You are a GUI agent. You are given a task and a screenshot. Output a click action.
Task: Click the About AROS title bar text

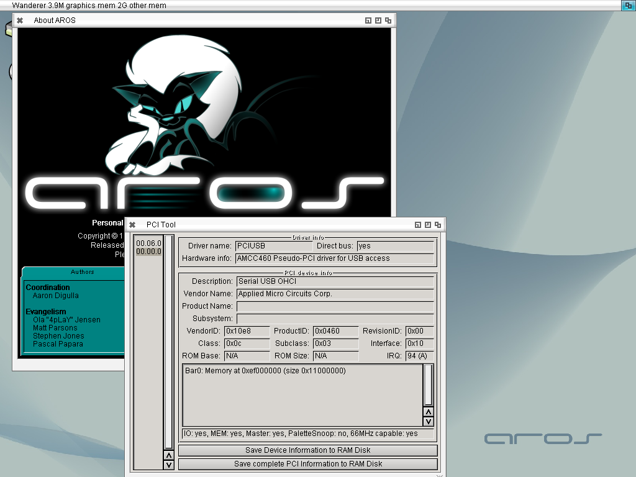55,20
